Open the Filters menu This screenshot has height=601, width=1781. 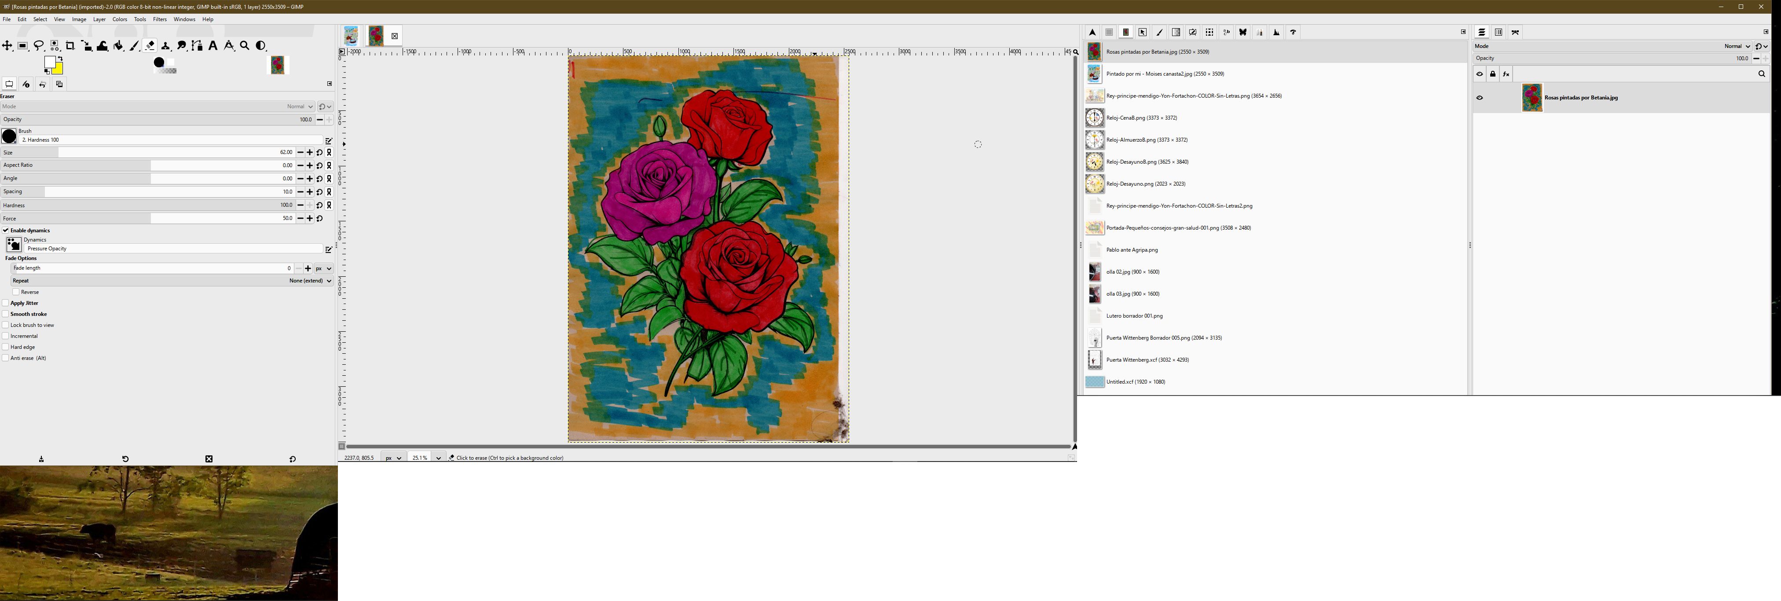160,19
